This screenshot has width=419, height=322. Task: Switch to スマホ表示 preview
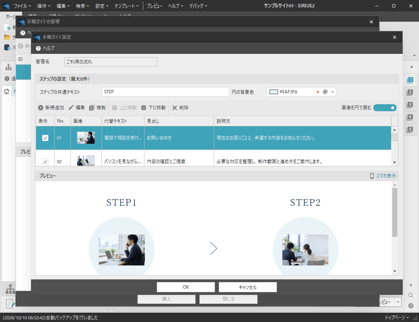pyautogui.click(x=383, y=176)
